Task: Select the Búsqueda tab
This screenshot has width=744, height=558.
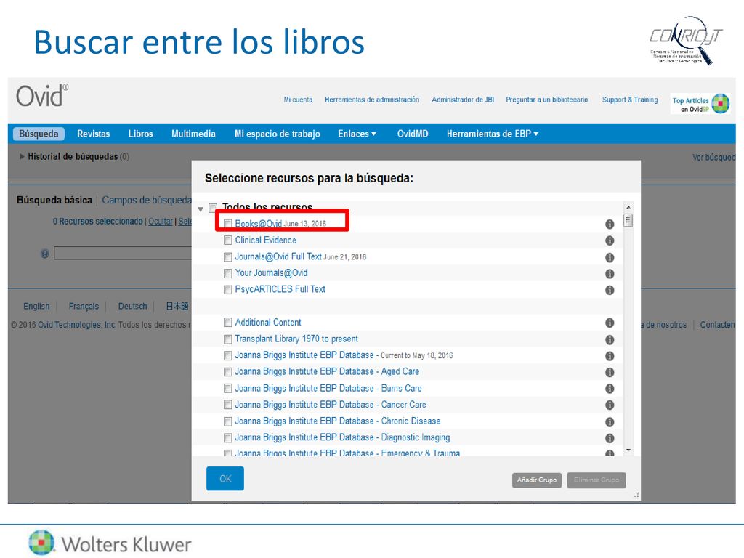Action: click(39, 134)
